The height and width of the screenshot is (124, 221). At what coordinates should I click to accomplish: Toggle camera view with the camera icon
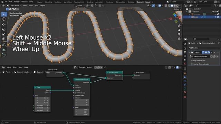(179, 34)
